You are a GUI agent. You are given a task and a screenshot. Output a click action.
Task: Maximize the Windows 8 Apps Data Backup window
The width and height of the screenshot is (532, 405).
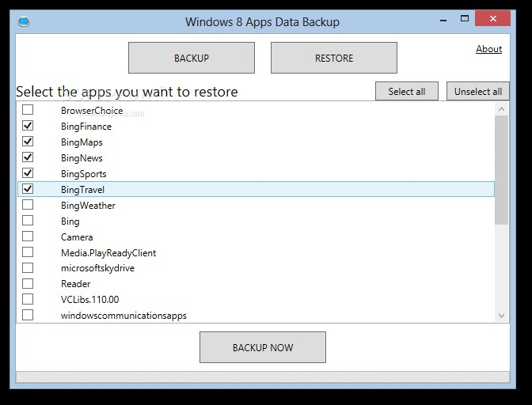[465, 19]
